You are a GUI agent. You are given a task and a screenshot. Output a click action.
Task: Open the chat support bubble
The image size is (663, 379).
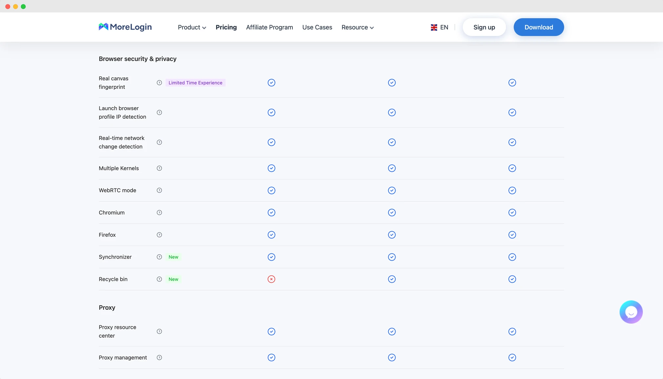pyautogui.click(x=631, y=312)
